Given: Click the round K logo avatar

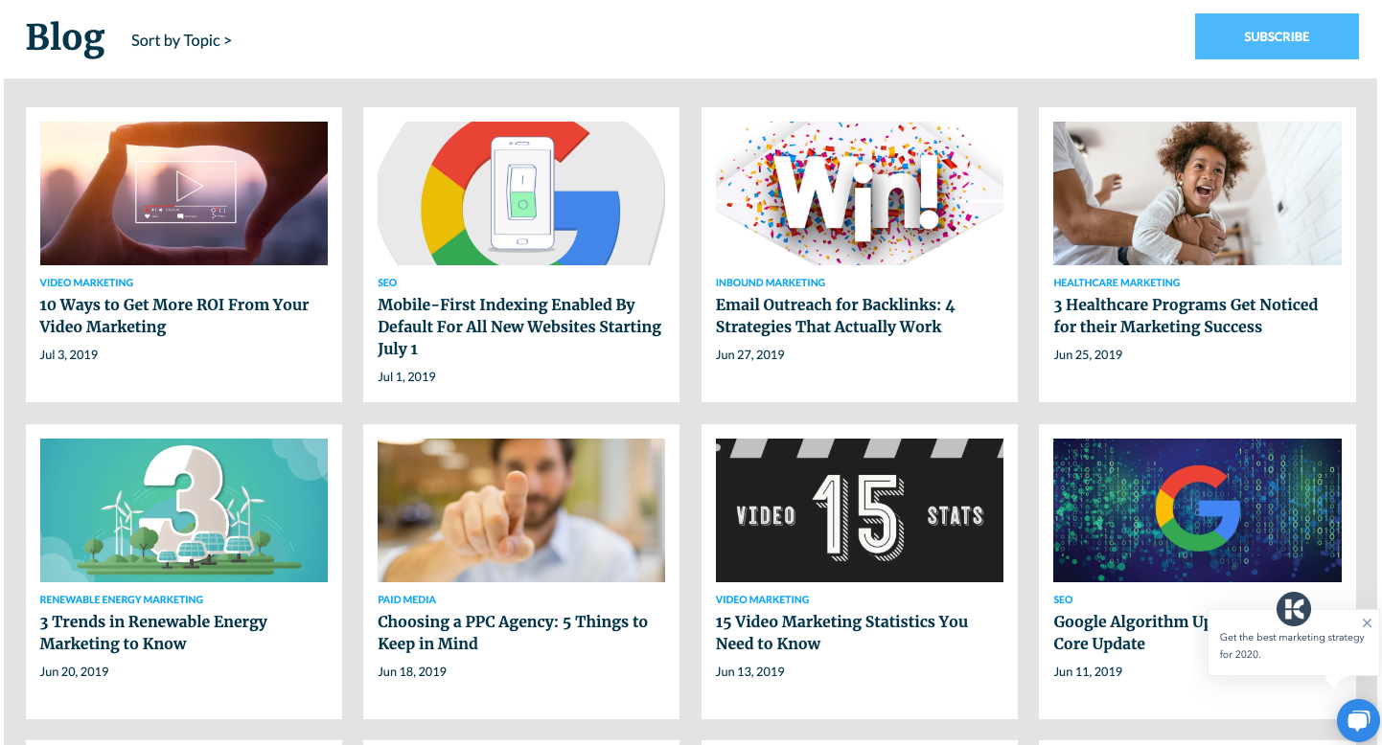Looking at the screenshot, I should pos(1293,609).
